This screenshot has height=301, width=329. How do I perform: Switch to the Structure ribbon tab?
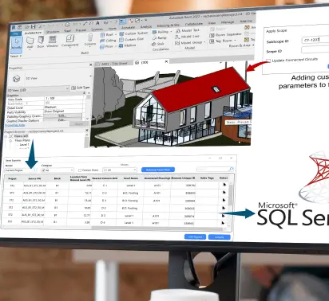point(53,32)
